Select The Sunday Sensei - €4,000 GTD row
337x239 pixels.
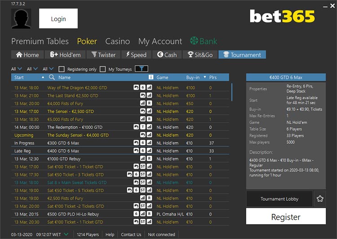[120, 135]
